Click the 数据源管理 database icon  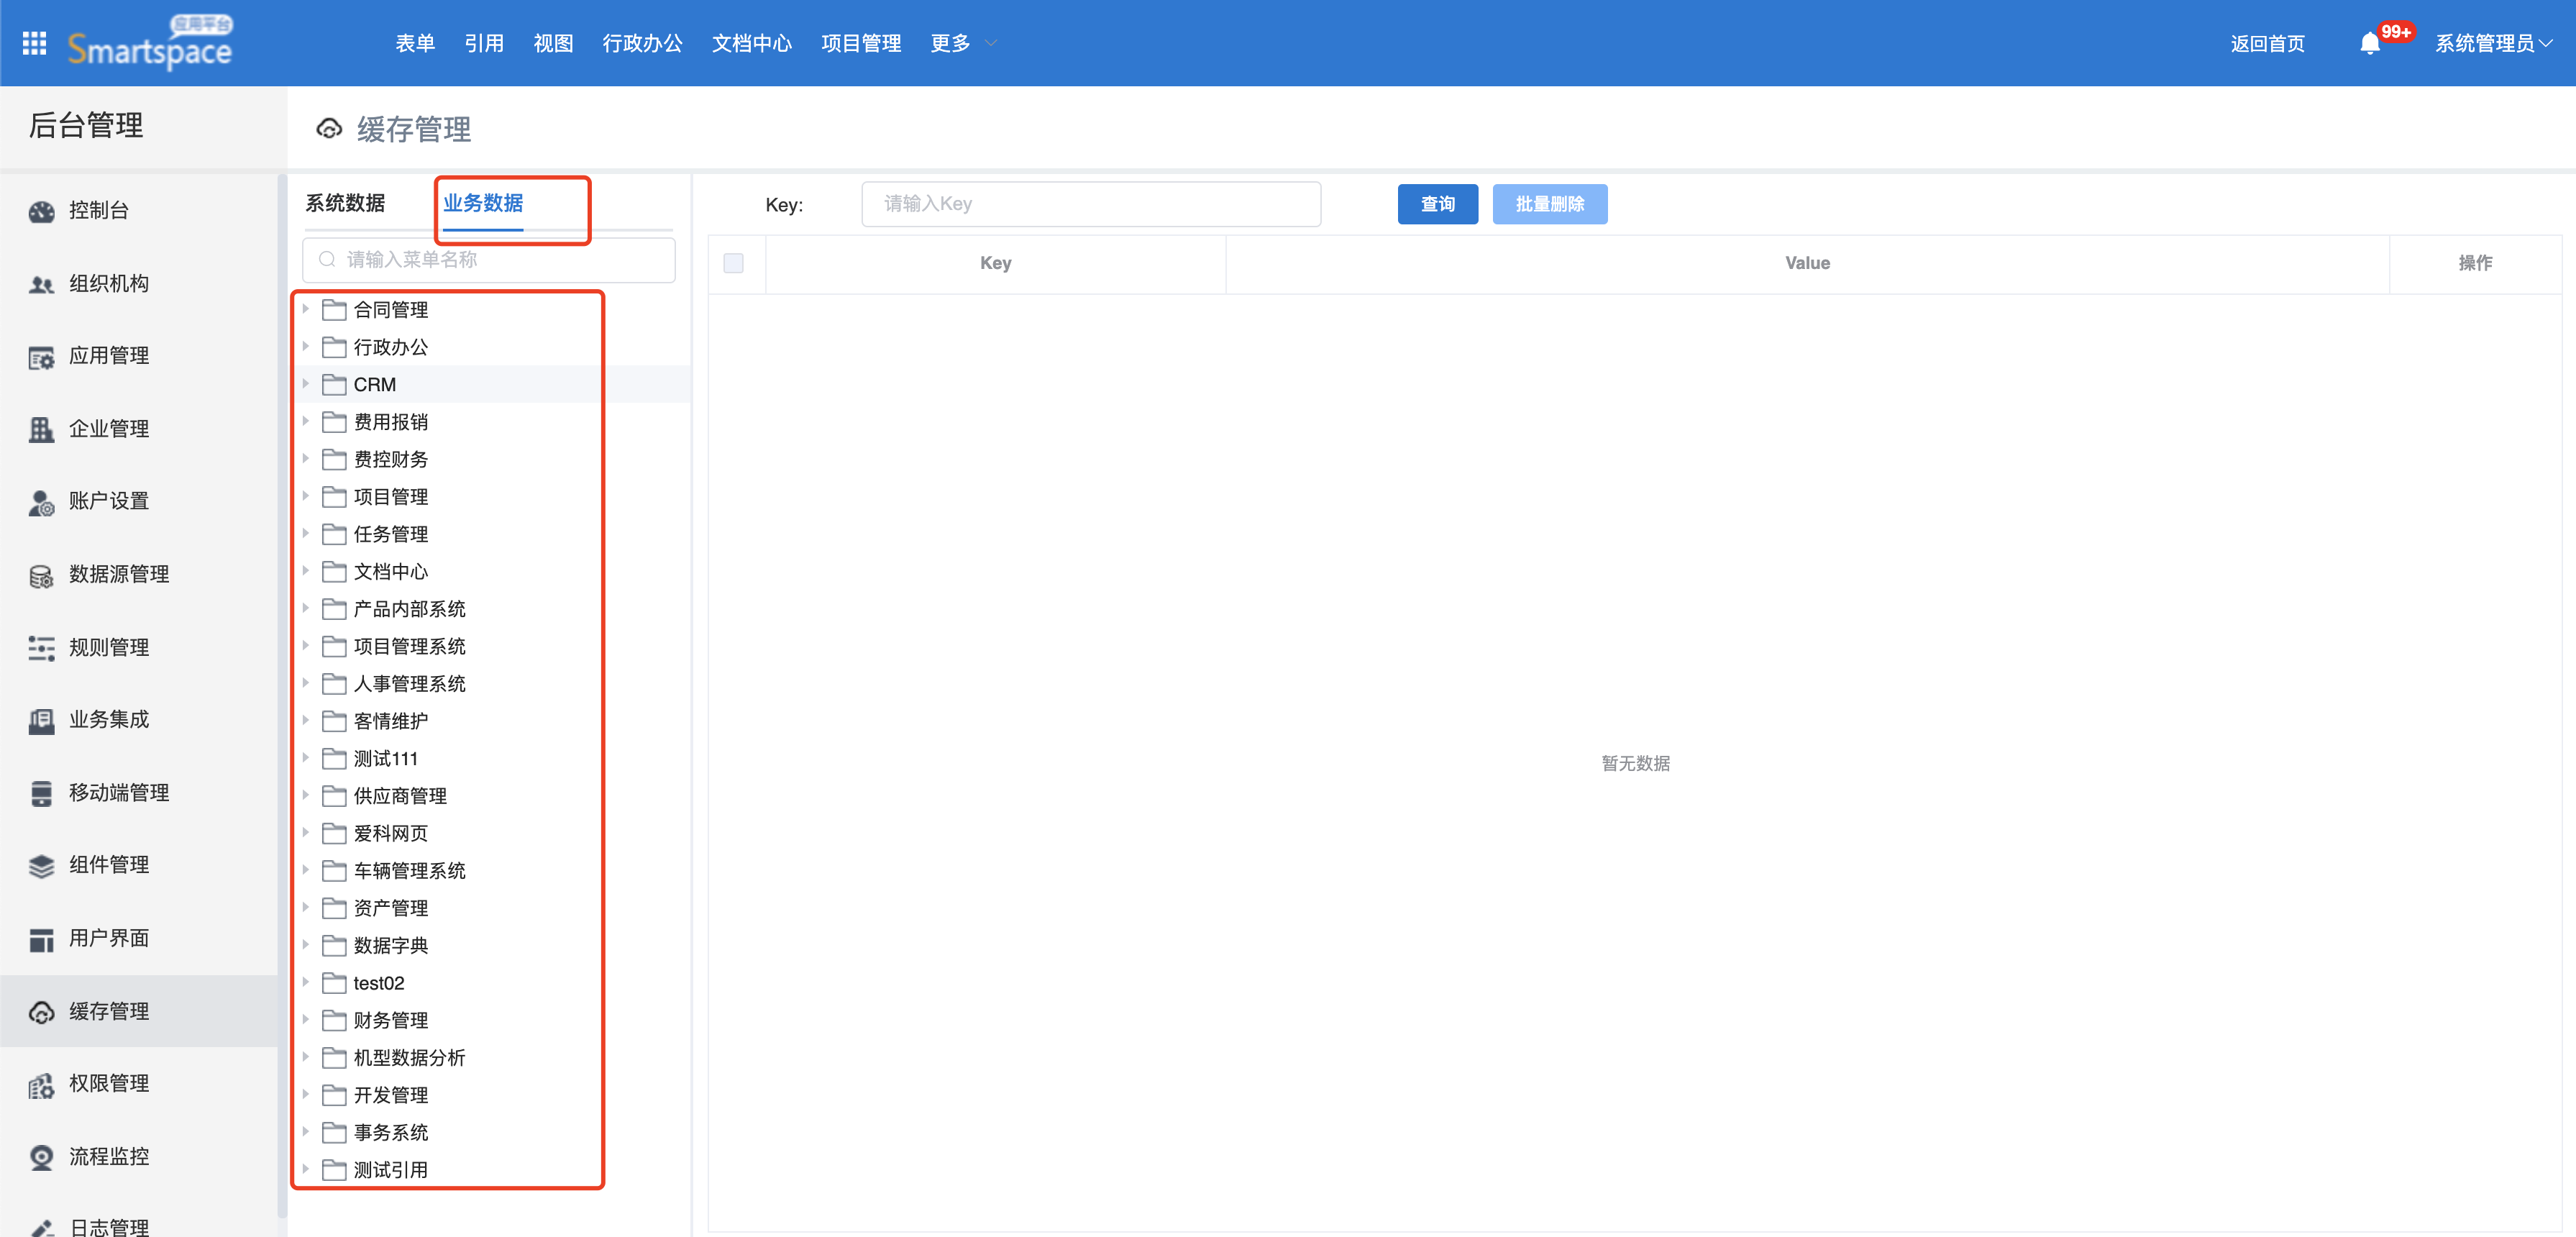coord(41,575)
